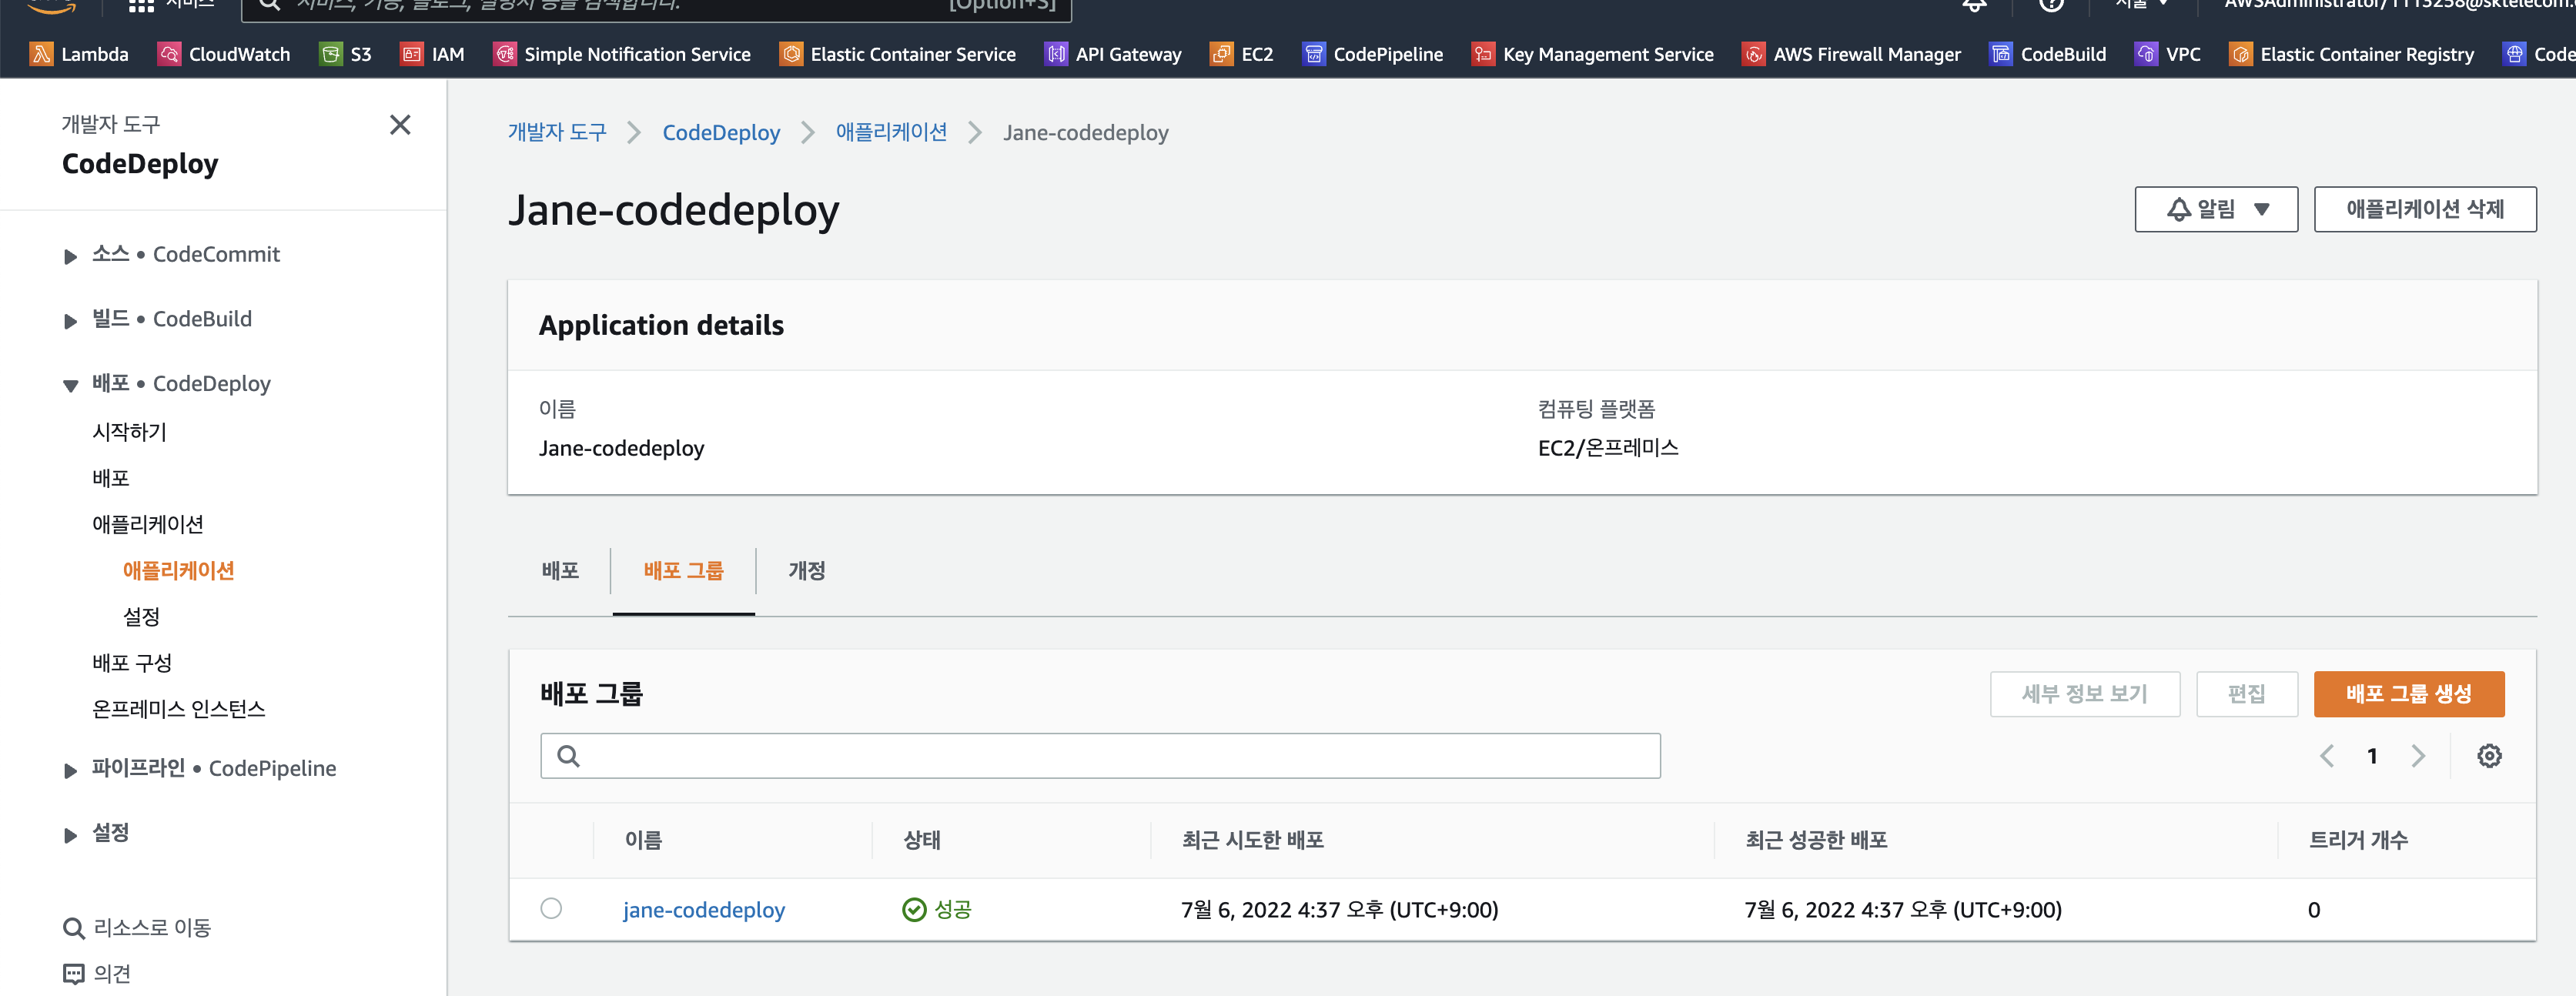Click the 의견 feedback link
The image size is (2576, 996).
pyautogui.click(x=112, y=974)
